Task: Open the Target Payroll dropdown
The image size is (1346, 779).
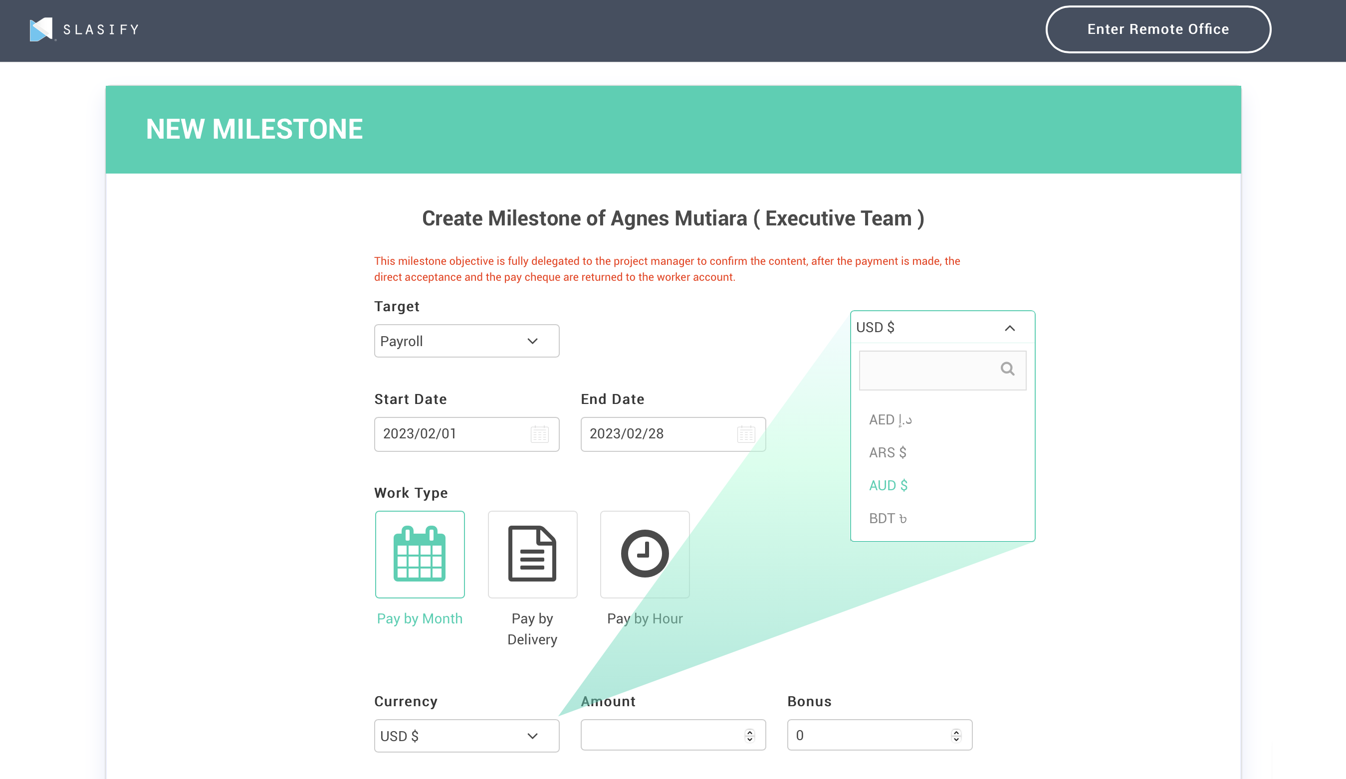Action: (466, 341)
